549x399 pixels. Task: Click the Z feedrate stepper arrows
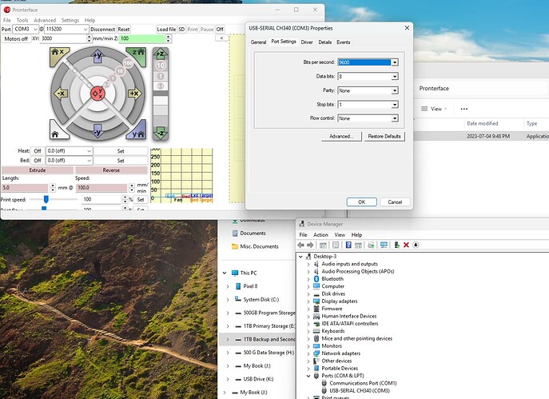169,39
